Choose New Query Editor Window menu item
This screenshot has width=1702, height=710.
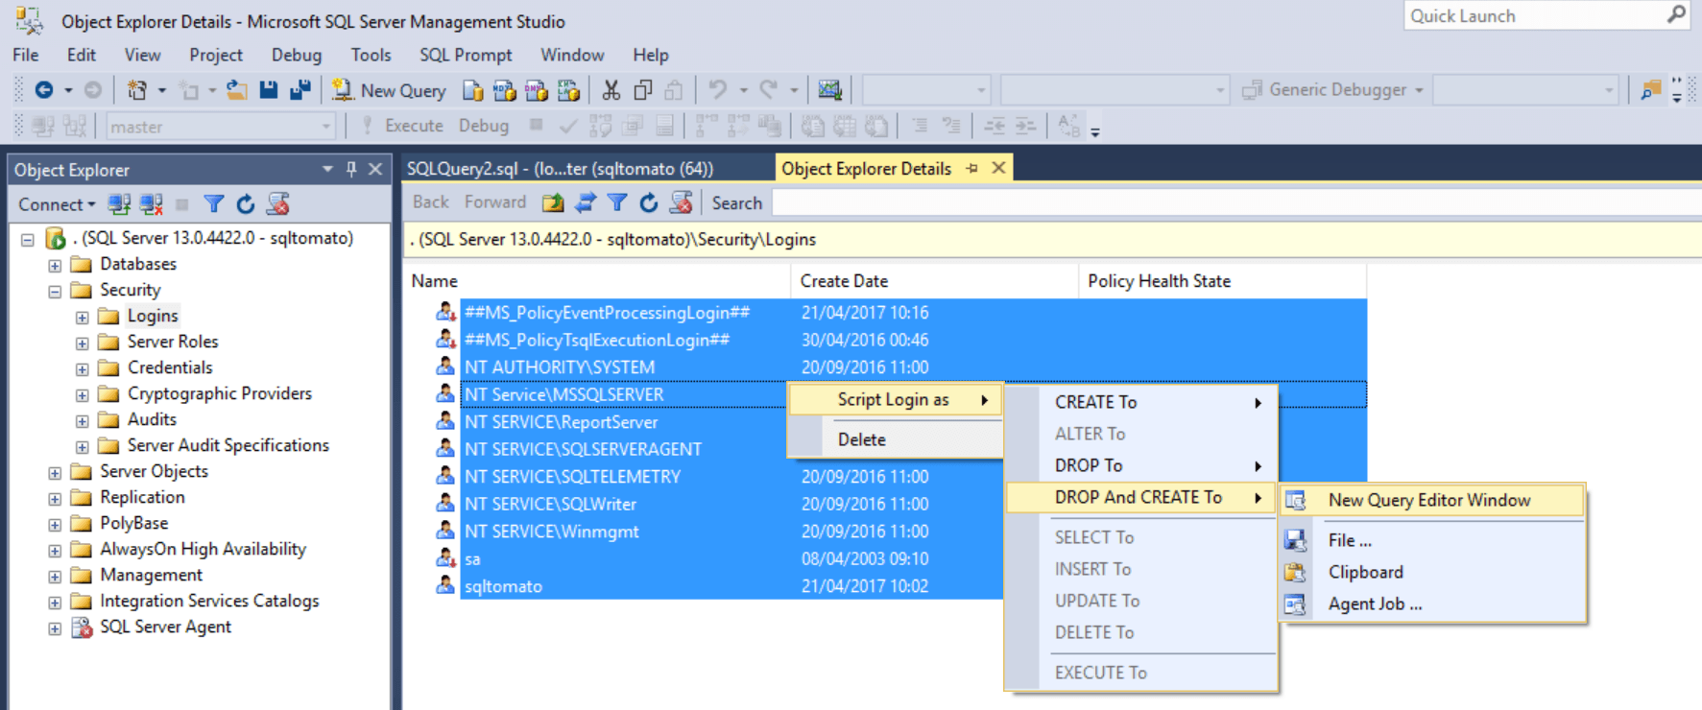tap(1431, 500)
